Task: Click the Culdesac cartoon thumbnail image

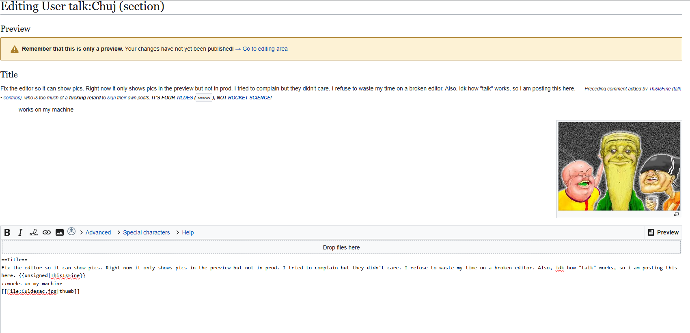Action: click(619, 166)
